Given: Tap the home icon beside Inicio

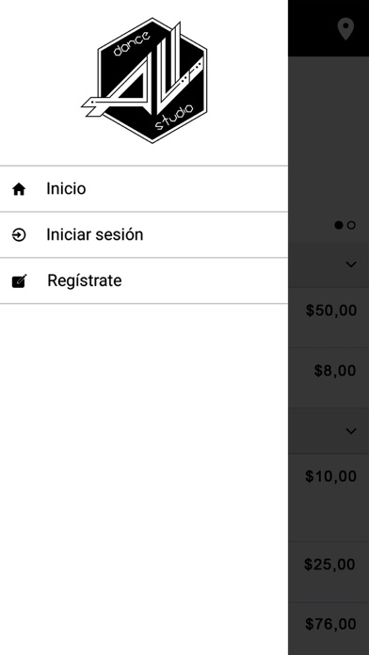Looking at the screenshot, I should pyautogui.click(x=19, y=189).
